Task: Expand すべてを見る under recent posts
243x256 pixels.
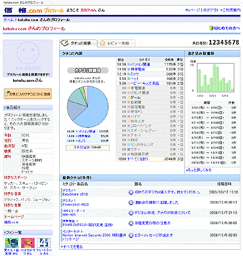Action: 72,247
